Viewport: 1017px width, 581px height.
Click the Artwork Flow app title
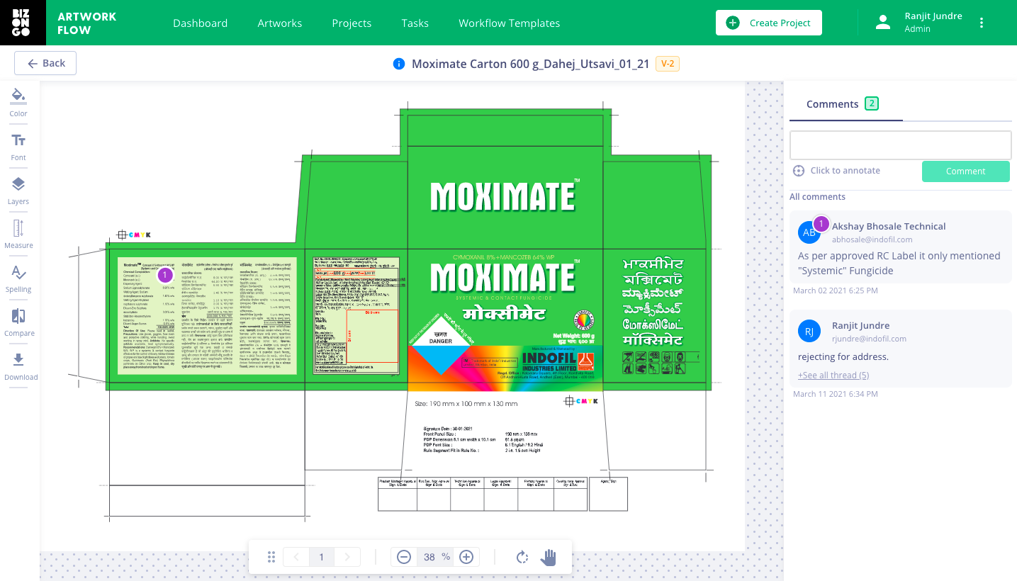tap(87, 23)
